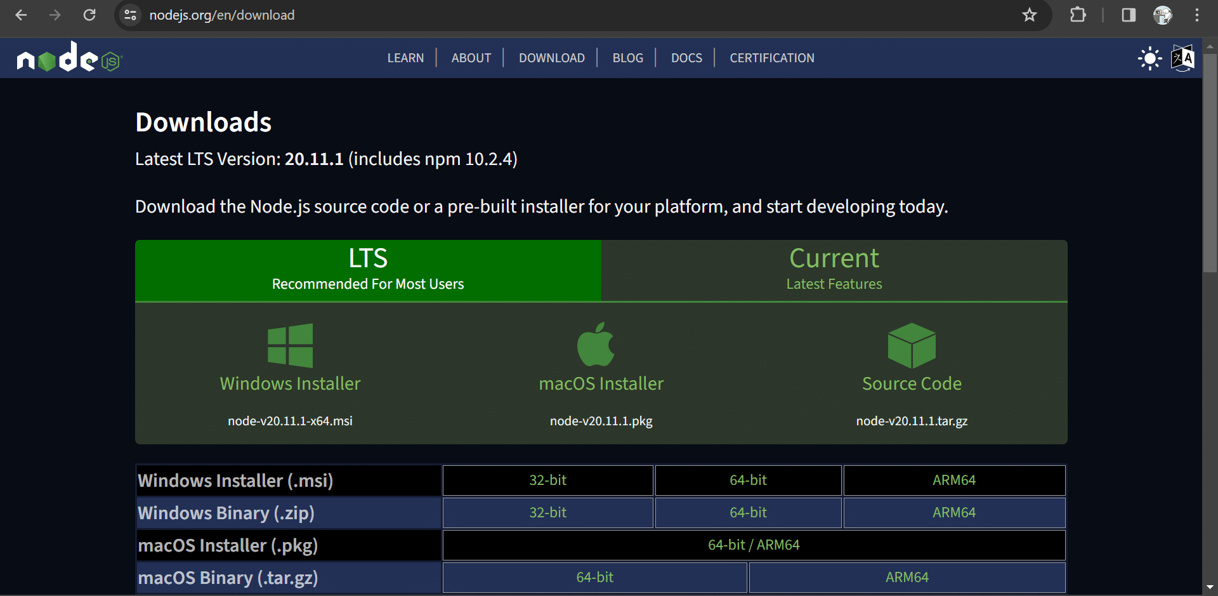Viewport: 1218px width, 596px height.
Task: Download Windows Binary (.zip) ARM64
Action: point(954,513)
